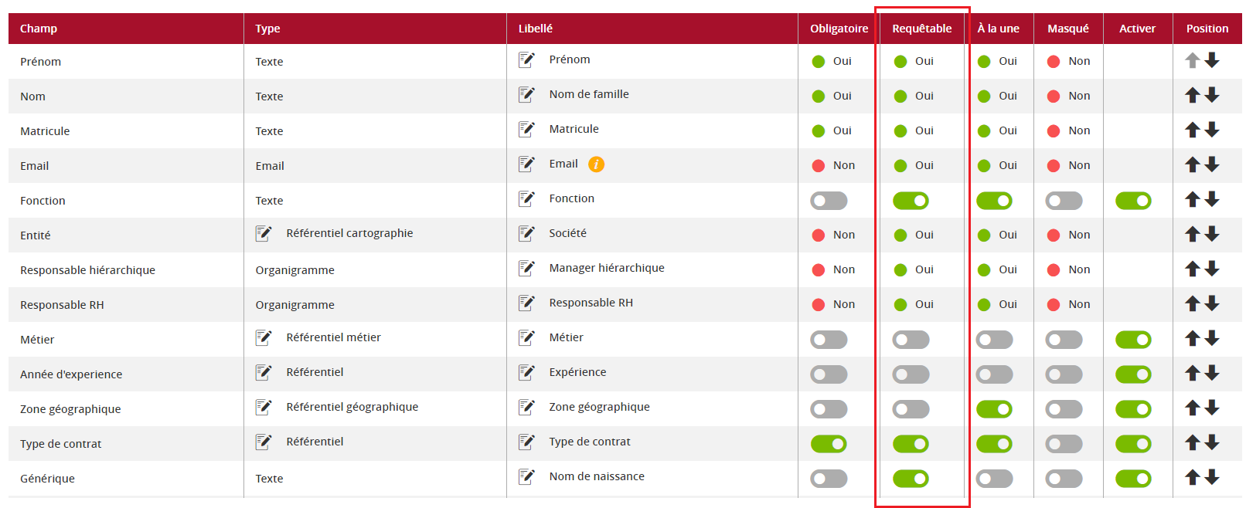Move the Fonction row down

click(x=1212, y=199)
